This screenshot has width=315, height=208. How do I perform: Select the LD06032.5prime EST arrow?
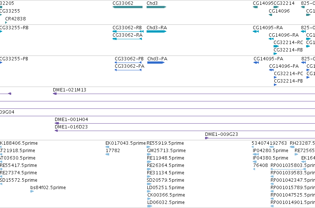tap(150, 206)
